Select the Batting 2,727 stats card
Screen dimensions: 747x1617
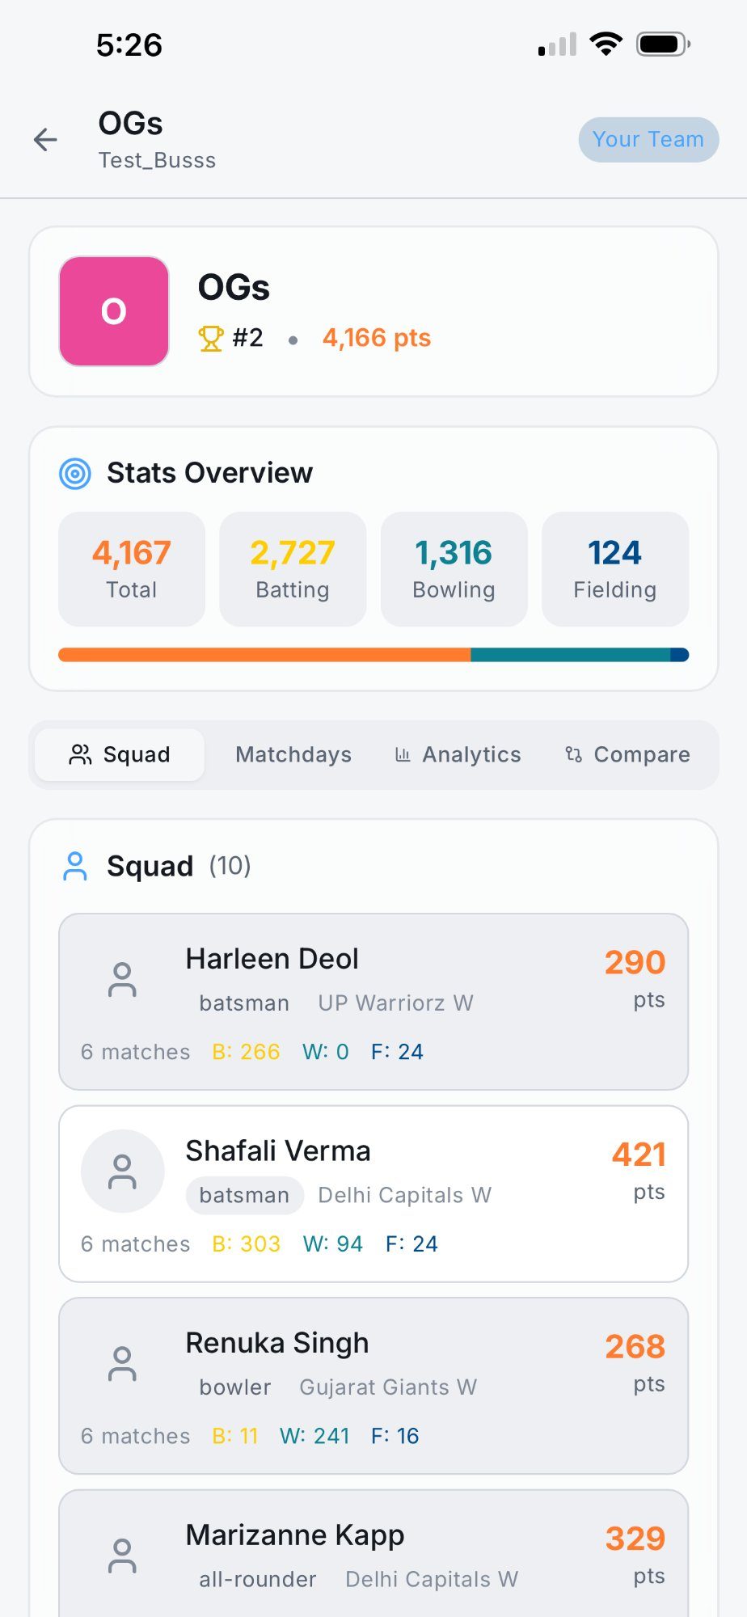[x=292, y=568]
